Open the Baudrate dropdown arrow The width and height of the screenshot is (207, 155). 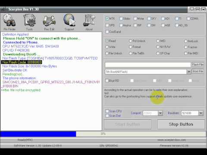point(201,113)
